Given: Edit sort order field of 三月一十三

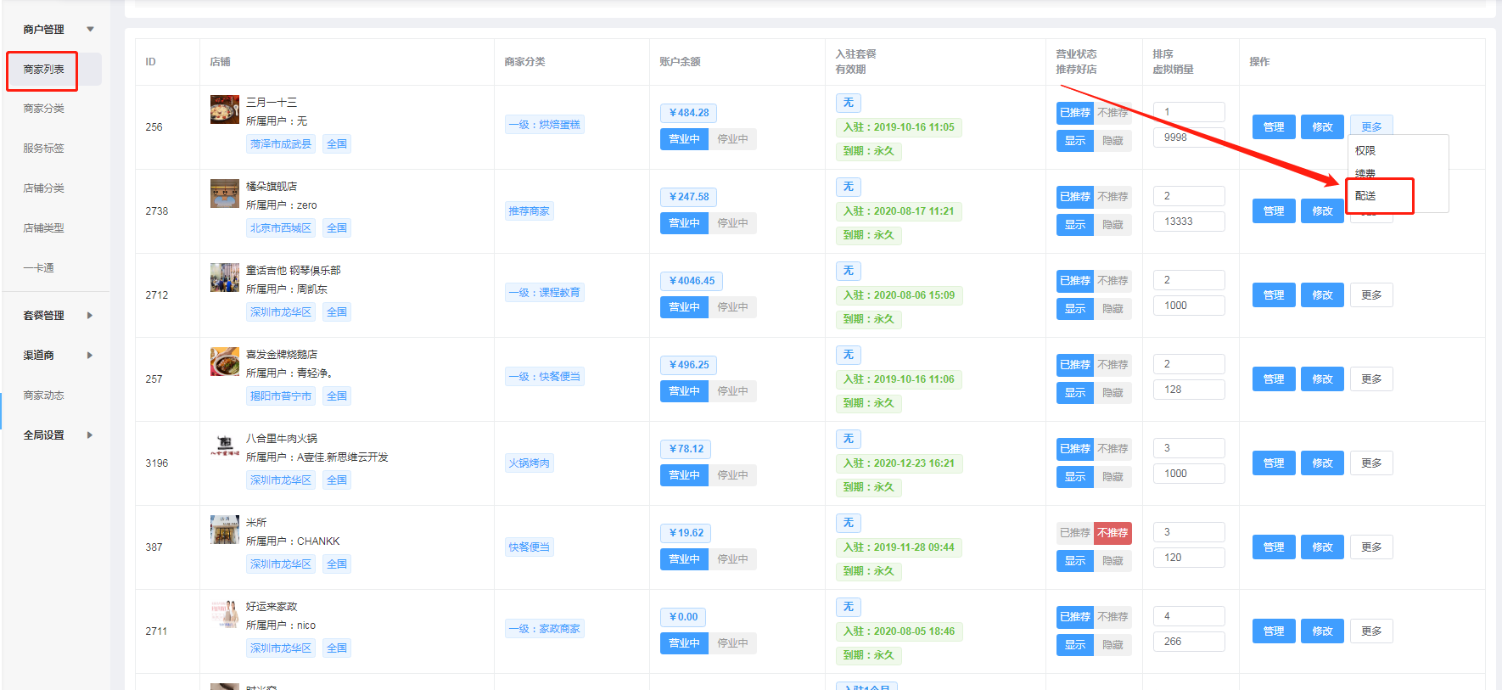Looking at the screenshot, I should pyautogui.click(x=1189, y=112).
